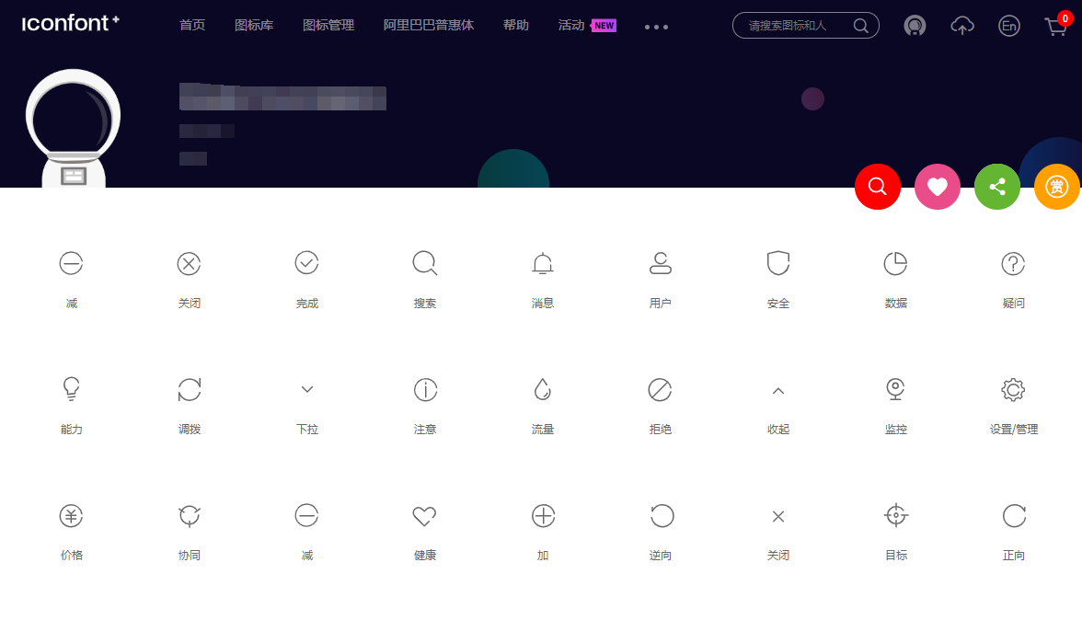Toggle favorite with the pink heart button
1082x620 pixels.
point(938,186)
